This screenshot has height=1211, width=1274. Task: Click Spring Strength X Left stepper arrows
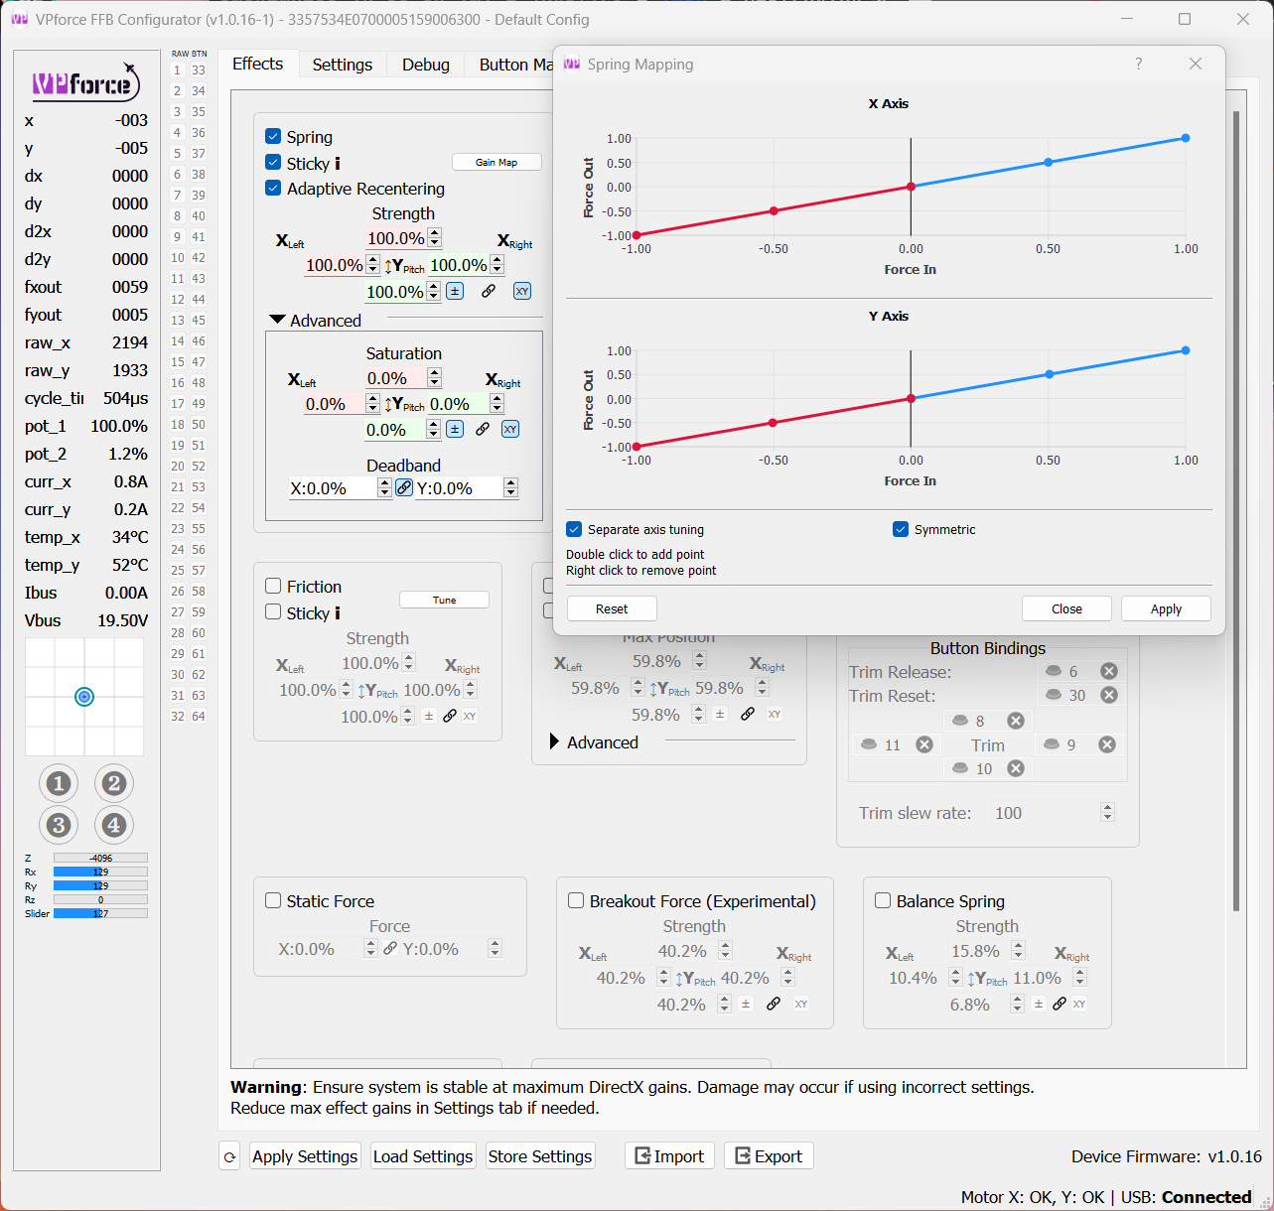[x=372, y=265]
